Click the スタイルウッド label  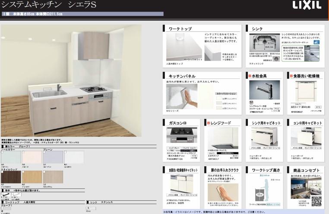click(x=9, y=170)
